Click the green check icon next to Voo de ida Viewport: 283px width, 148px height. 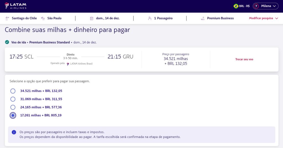(x=7, y=42)
